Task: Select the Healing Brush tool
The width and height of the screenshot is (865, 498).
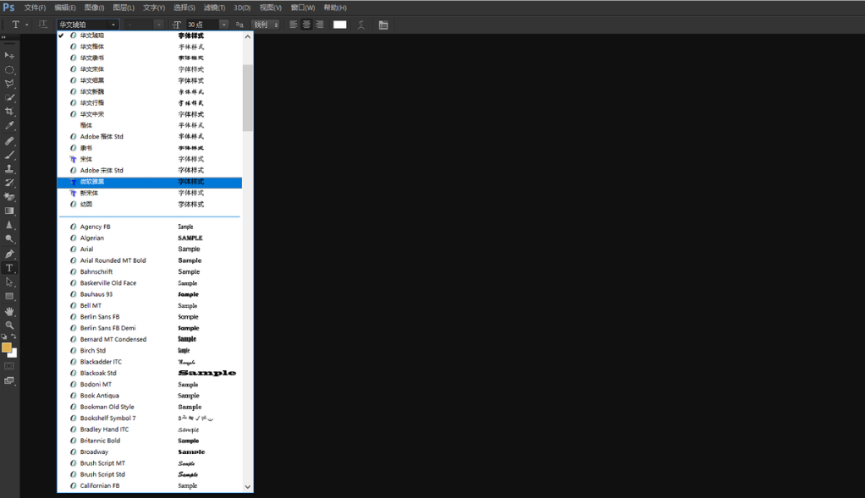Action: (9, 141)
